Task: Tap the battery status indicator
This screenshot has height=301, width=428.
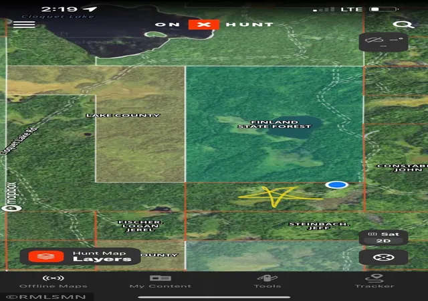Action: click(383, 9)
